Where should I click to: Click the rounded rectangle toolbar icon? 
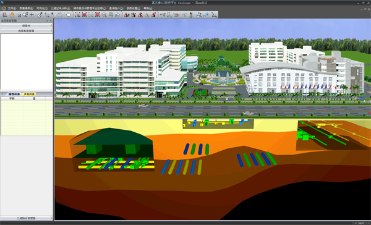pos(69,15)
